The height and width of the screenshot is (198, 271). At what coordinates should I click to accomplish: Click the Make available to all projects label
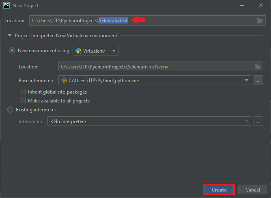coord(59,101)
